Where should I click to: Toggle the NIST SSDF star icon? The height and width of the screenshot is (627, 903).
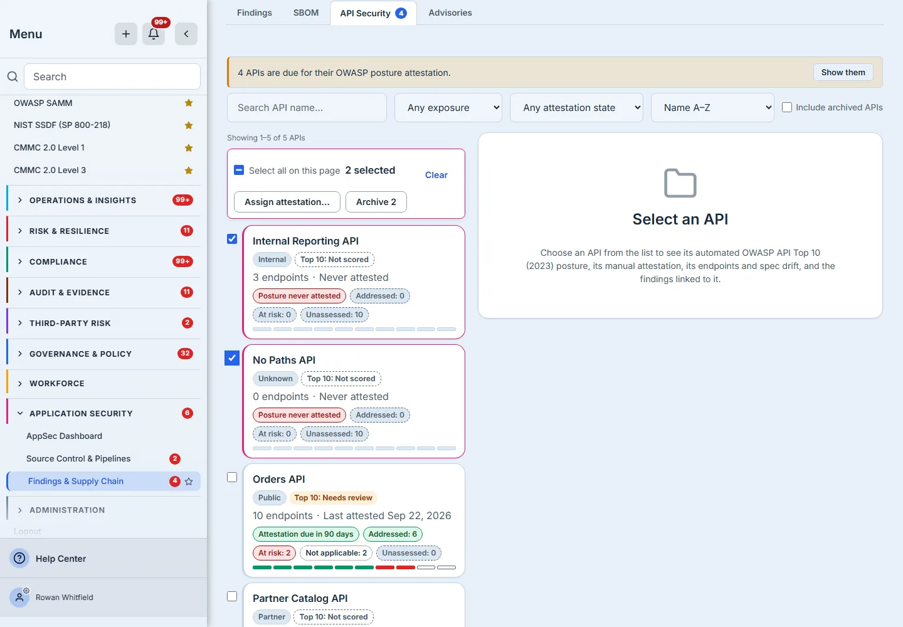(x=189, y=125)
